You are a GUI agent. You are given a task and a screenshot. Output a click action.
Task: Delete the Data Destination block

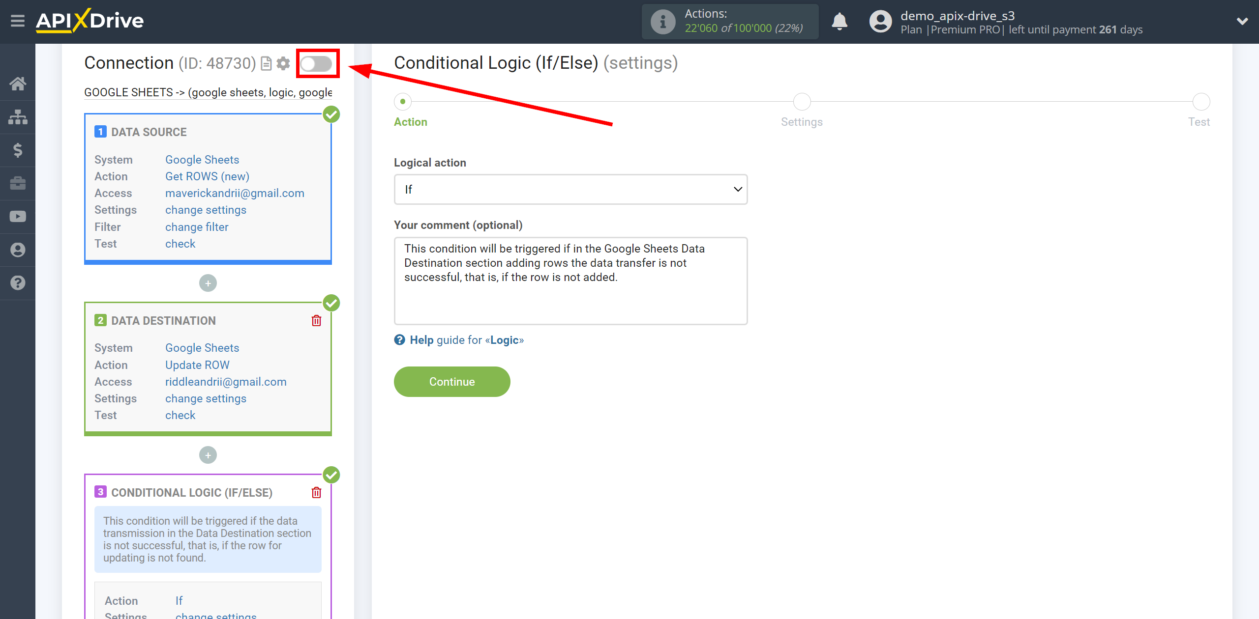coord(316,321)
